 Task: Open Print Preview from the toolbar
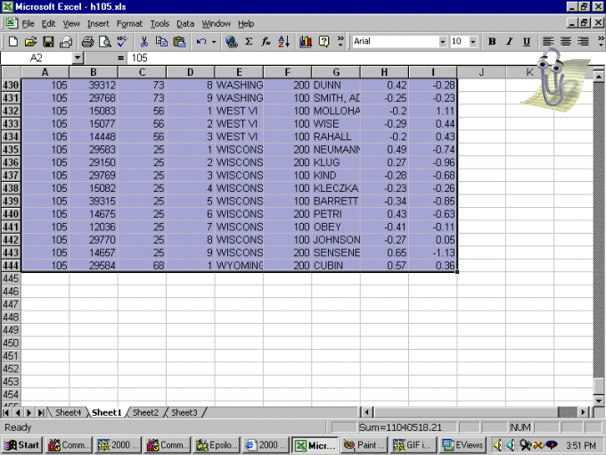click(x=104, y=41)
